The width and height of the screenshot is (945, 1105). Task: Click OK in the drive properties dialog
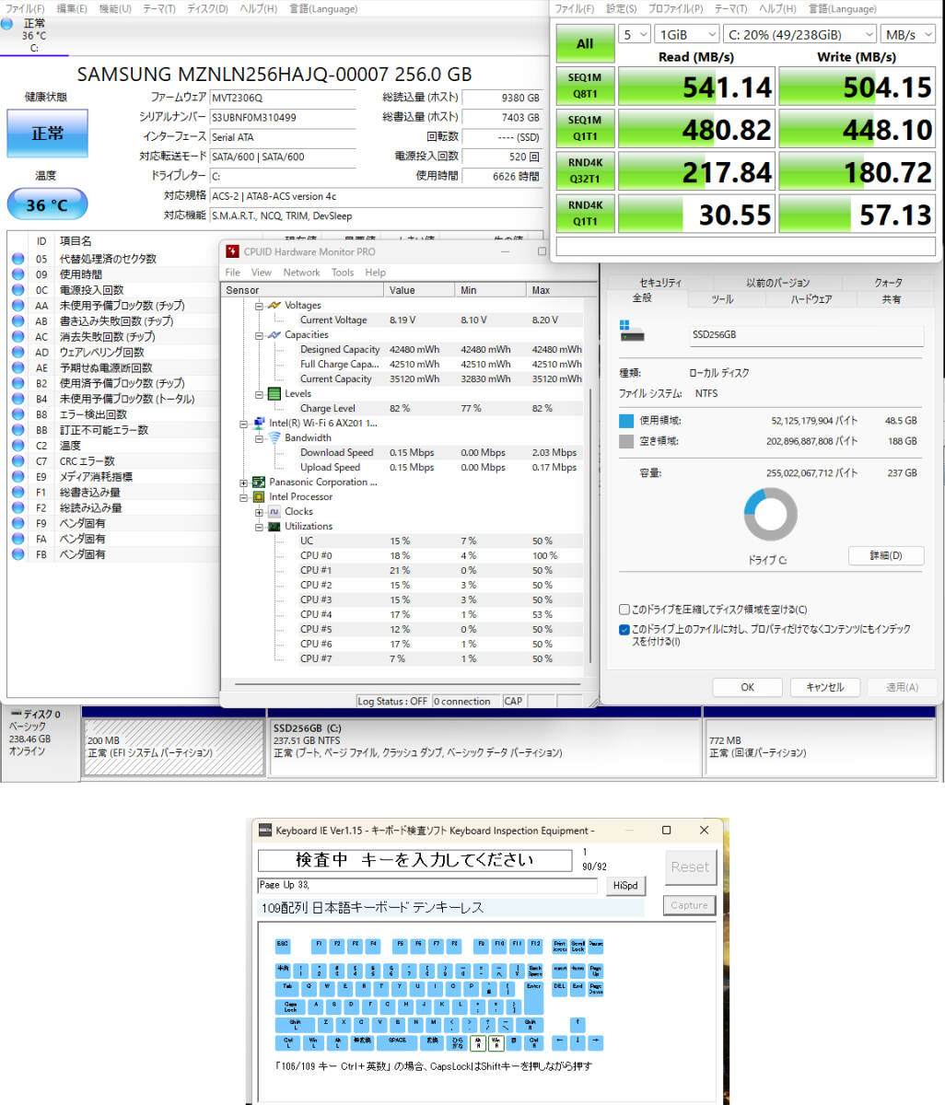point(747,687)
